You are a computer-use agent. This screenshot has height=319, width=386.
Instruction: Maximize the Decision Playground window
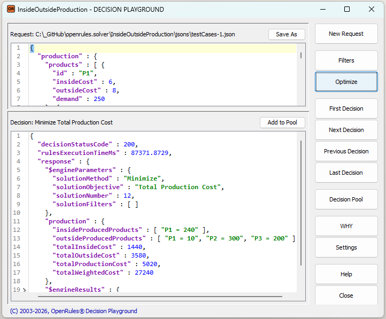click(347, 9)
